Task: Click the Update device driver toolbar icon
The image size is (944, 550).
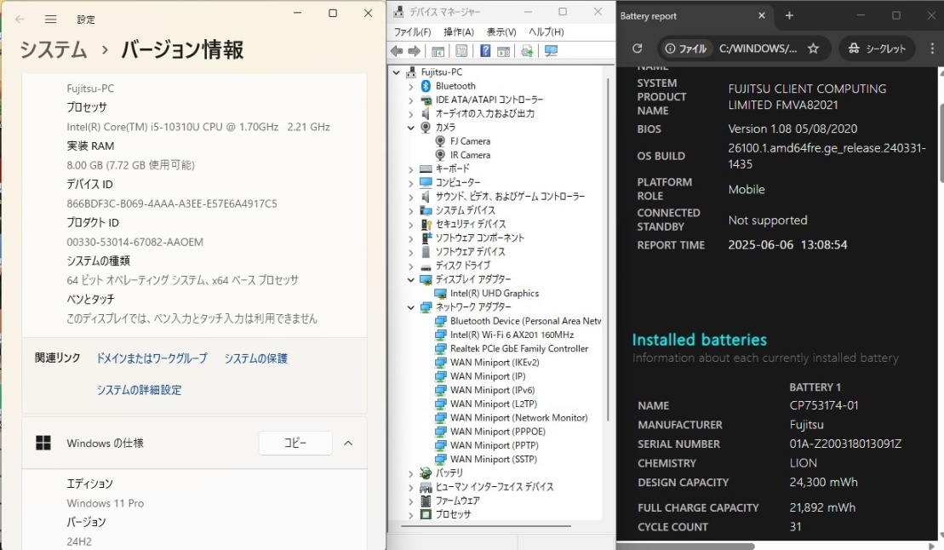Action: click(527, 51)
